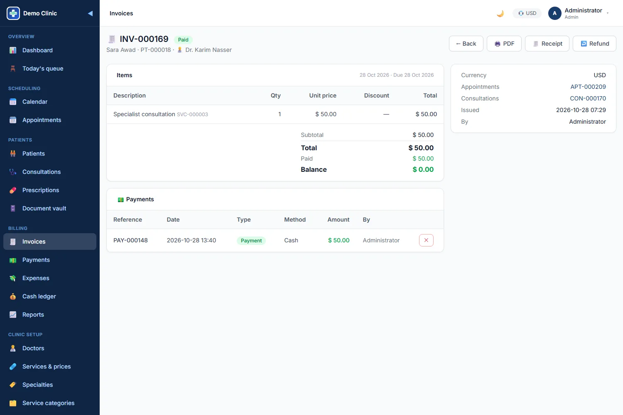The height and width of the screenshot is (415, 623).
Task: Click the Today's queue sidebar icon
Action: 13,68
